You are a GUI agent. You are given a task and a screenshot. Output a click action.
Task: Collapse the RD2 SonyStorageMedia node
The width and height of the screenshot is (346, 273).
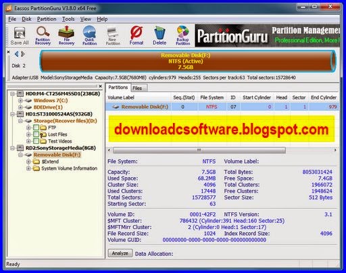[12, 148]
